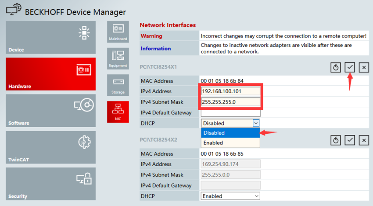Image resolution: width=373 pixels, height=206 pixels.
Task: Click the second adapter's IPv4 Default Gateway field
Action: pyautogui.click(x=230, y=185)
